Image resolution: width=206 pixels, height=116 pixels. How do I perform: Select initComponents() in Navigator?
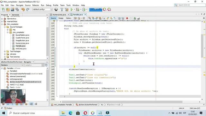16,79
